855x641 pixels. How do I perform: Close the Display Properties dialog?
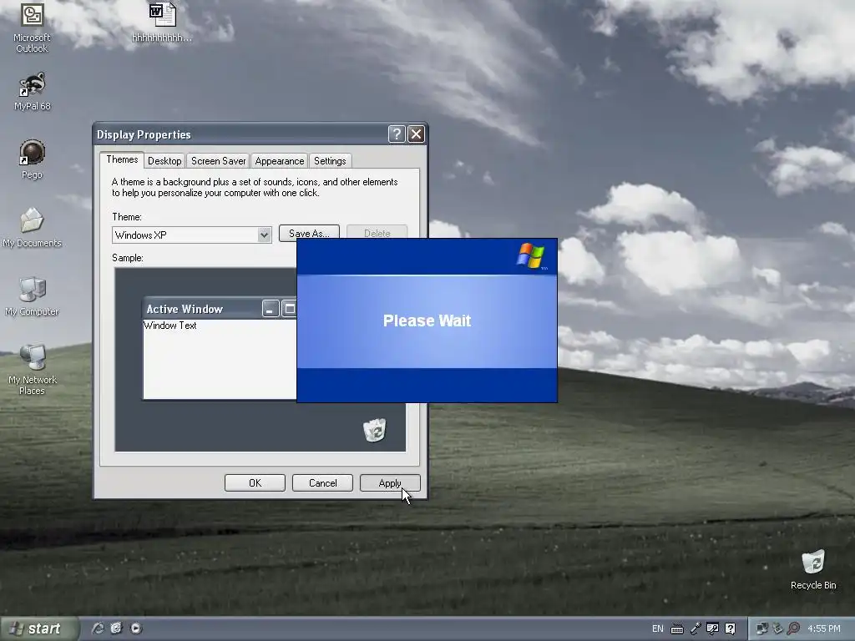tap(417, 134)
